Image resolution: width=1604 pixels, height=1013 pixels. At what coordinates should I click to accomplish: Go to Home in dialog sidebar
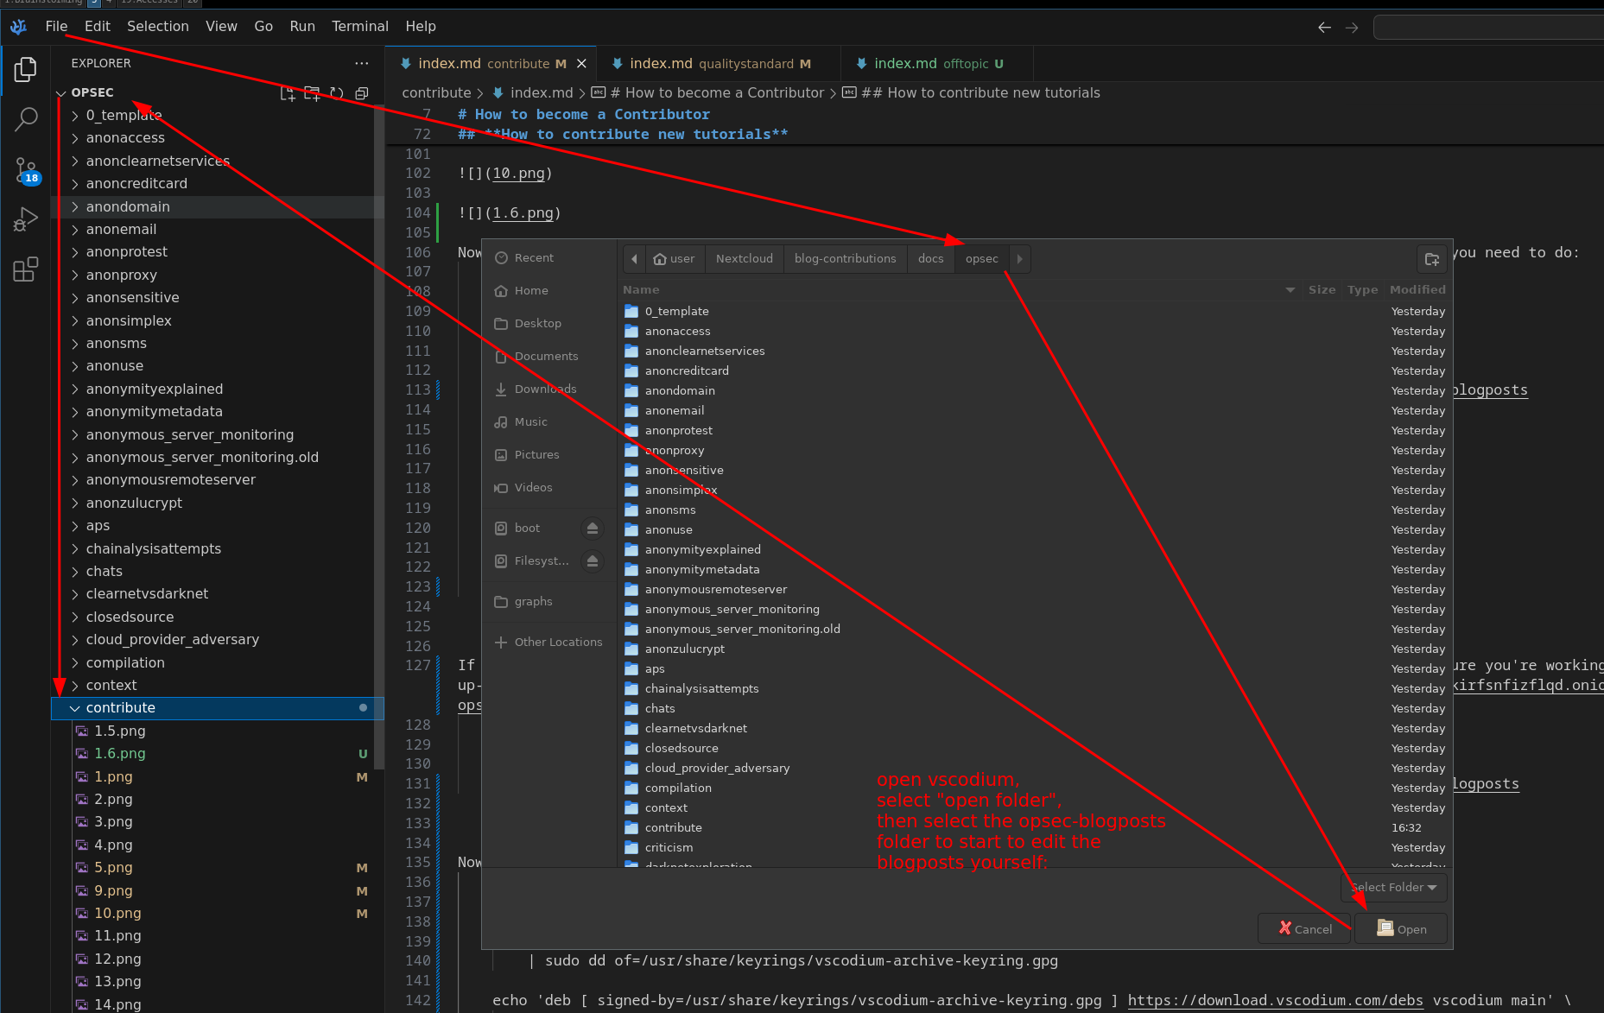[548, 291]
